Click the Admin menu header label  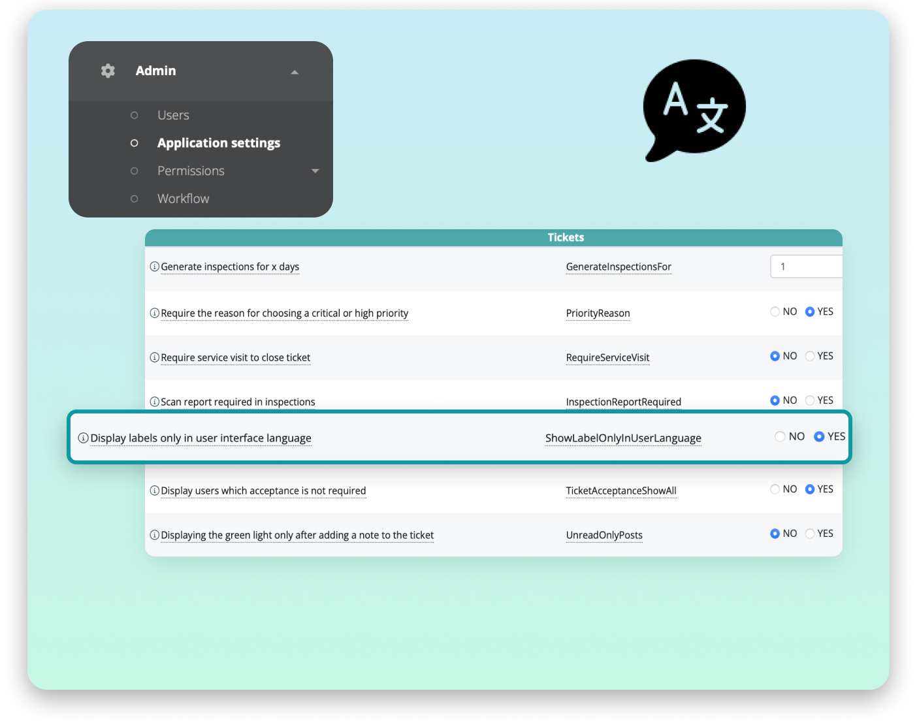tap(155, 71)
